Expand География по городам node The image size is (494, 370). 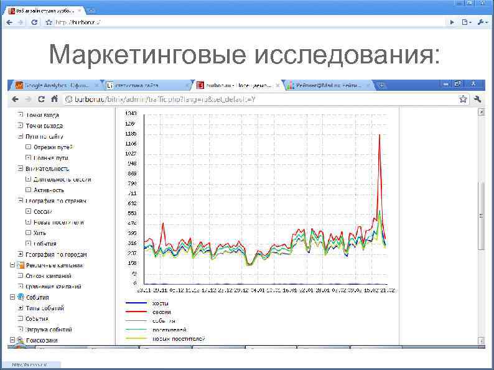coord(21,254)
